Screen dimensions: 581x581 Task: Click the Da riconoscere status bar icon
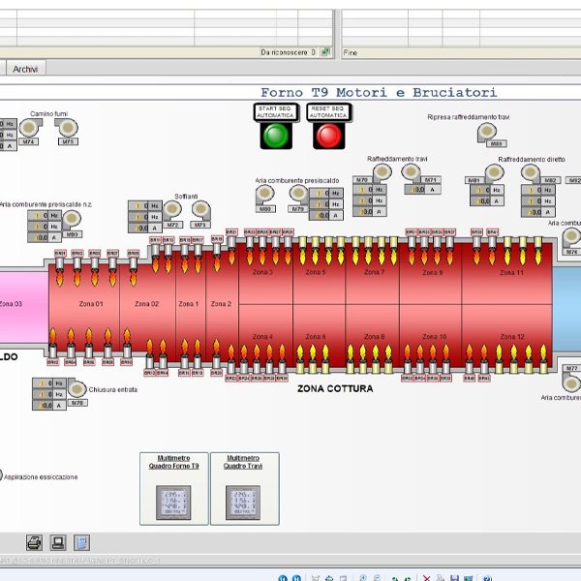coord(326,52)
